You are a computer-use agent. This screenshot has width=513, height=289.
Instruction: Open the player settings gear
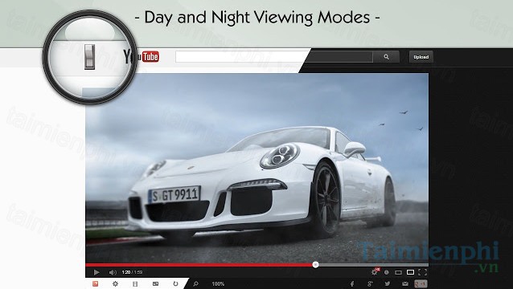click(x=375, y=271)
